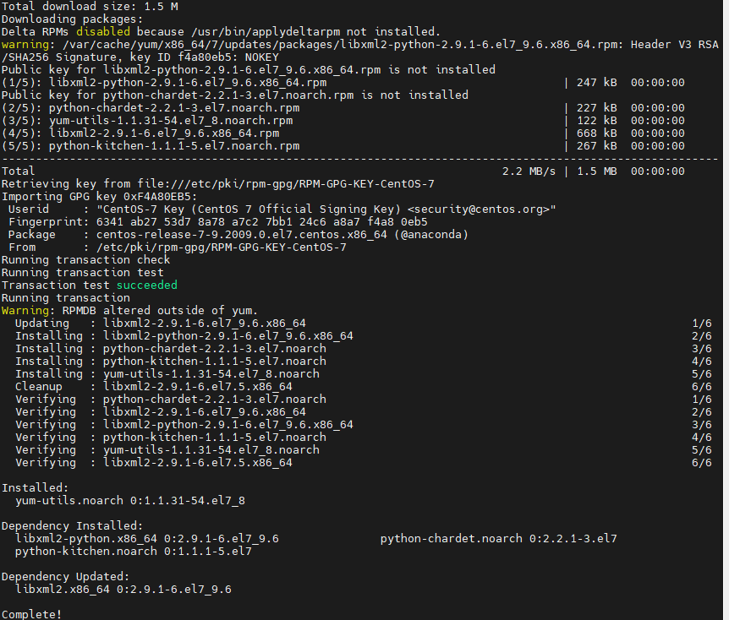Click the green 'succeeded' transaction test text
The height and width of the screenshot is (620, 729).
coord(147,286)
